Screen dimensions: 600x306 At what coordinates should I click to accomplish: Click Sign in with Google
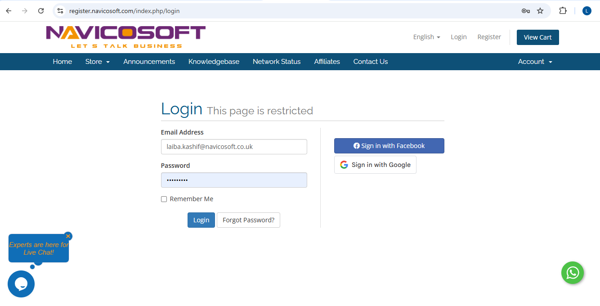pos(375,165)
